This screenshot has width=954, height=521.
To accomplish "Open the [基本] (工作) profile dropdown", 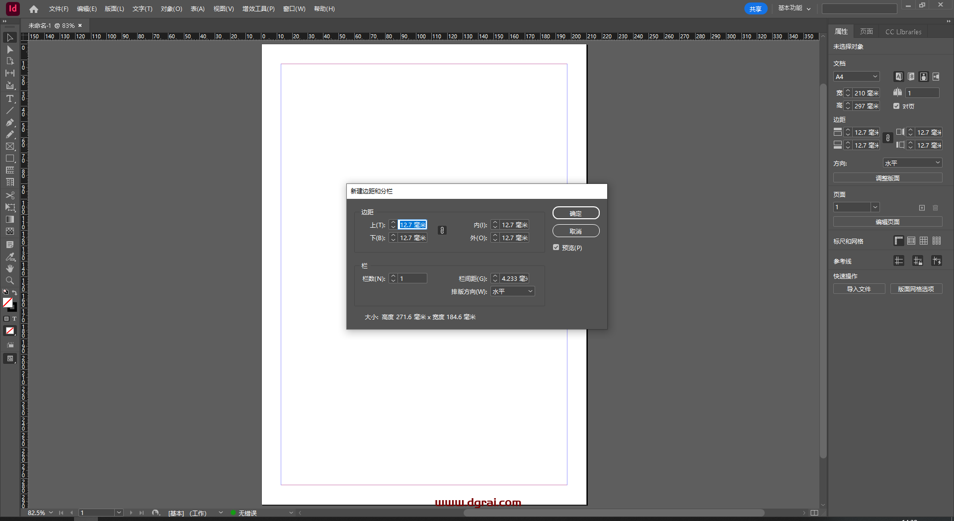I will 221,513.
